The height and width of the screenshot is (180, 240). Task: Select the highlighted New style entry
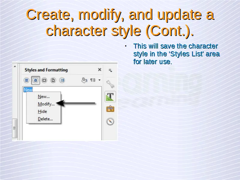28,90
